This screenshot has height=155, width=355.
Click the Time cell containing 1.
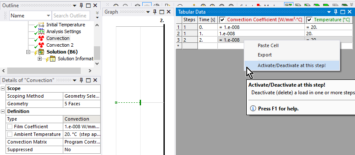pos(207,34)
